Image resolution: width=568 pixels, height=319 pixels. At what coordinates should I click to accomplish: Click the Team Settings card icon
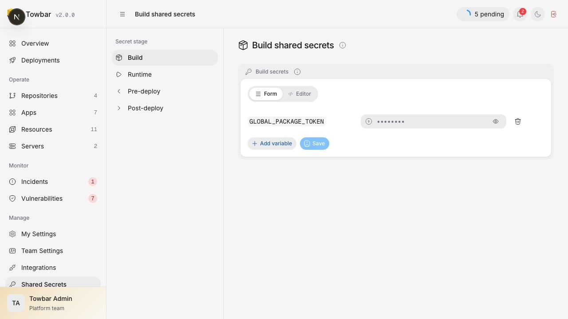[x=12, y=251]
